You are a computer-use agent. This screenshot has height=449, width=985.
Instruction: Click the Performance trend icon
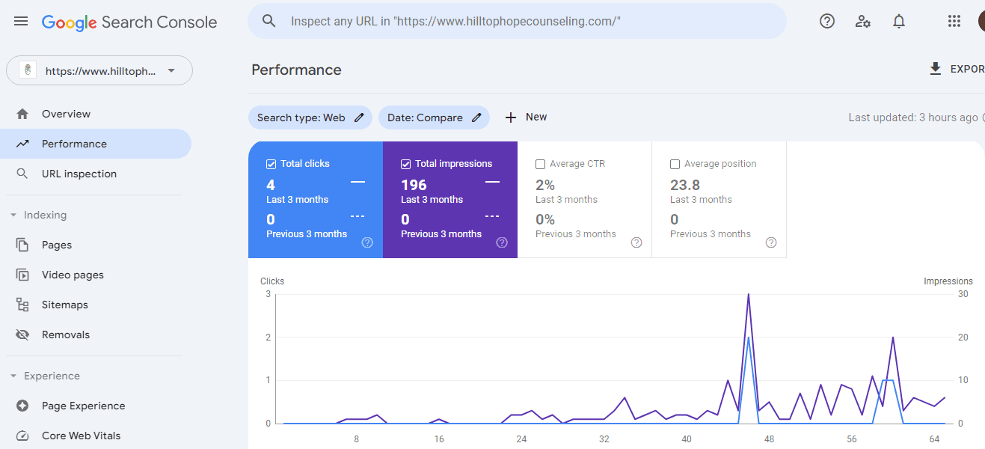click(22, 144)
